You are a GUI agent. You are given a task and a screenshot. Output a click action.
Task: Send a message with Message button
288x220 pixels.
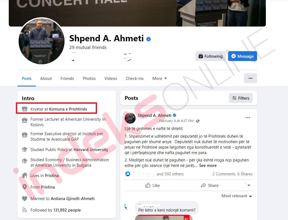pos(242,56)
